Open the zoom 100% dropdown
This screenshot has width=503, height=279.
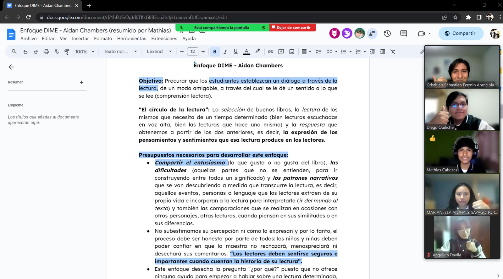pyautogui.click(x=85, y=52)
